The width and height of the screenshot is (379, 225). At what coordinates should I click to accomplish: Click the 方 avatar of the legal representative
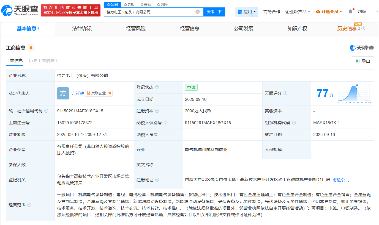[63, 93]
